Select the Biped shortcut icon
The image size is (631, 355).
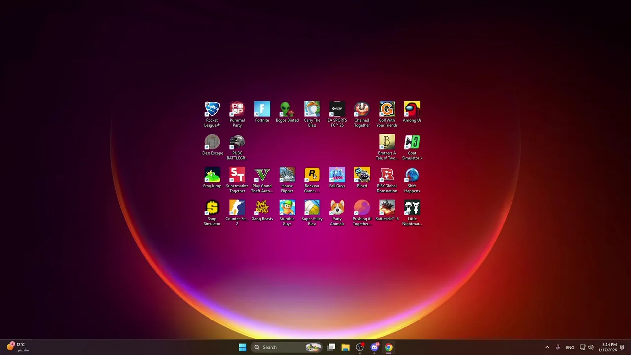click(362, 178)
